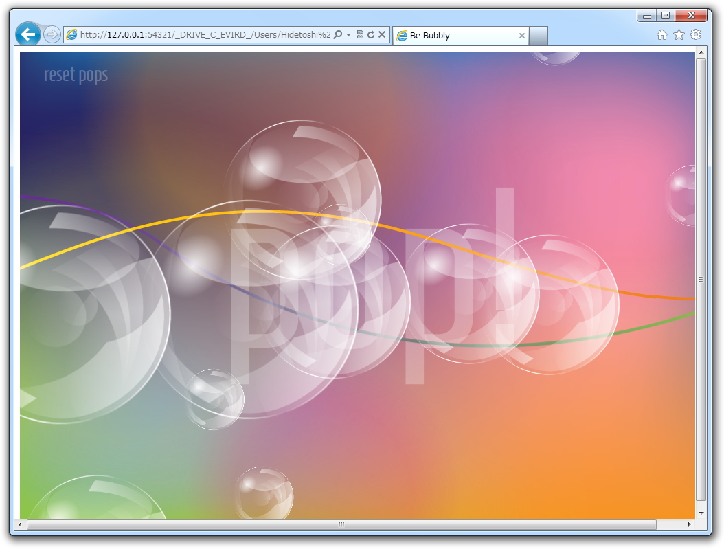Viewport: 724px width, 549px height.
Task: Pop the small bubble at bottom center
Action: coord(264,493)
